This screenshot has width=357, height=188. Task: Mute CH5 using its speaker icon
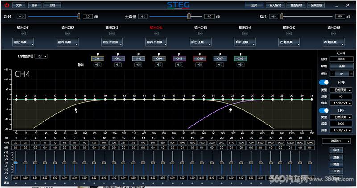(x=179, y=65)
